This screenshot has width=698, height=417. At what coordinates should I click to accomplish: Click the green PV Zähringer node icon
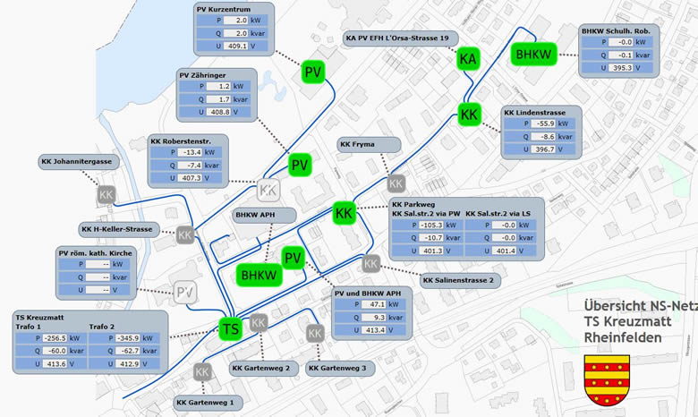tap(300, 166)
